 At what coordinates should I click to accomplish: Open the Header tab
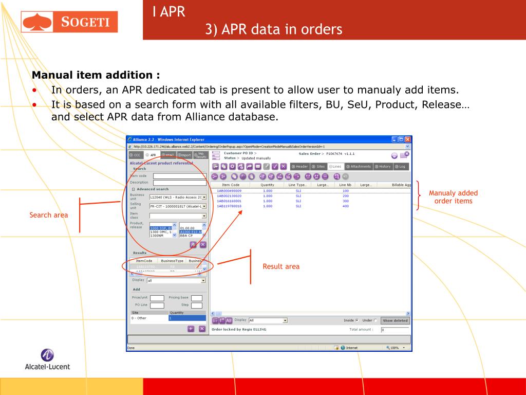tap(299, 166)
